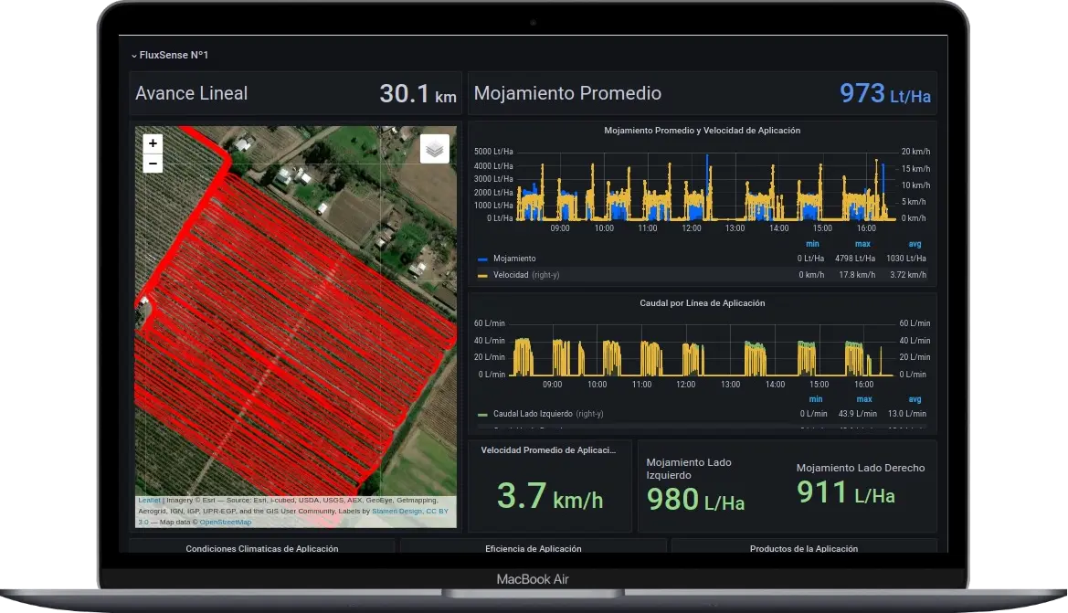Open Caudal por Línea de Aplicación menu
1068x613 pixels.
click(703, 303)
